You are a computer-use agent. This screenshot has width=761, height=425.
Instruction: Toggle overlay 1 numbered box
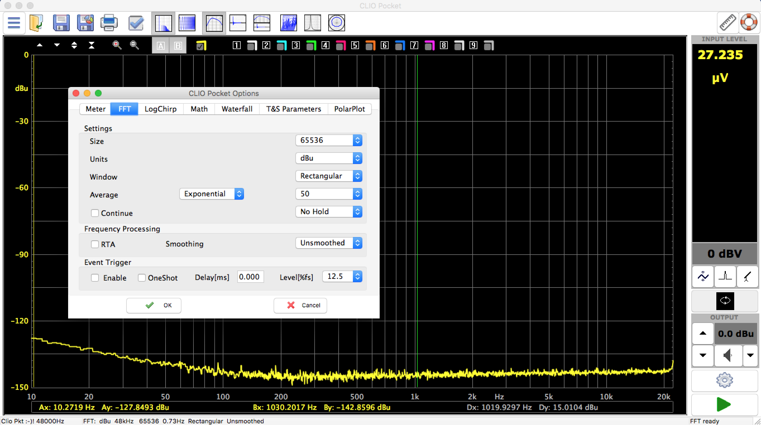tap(237, 45)
